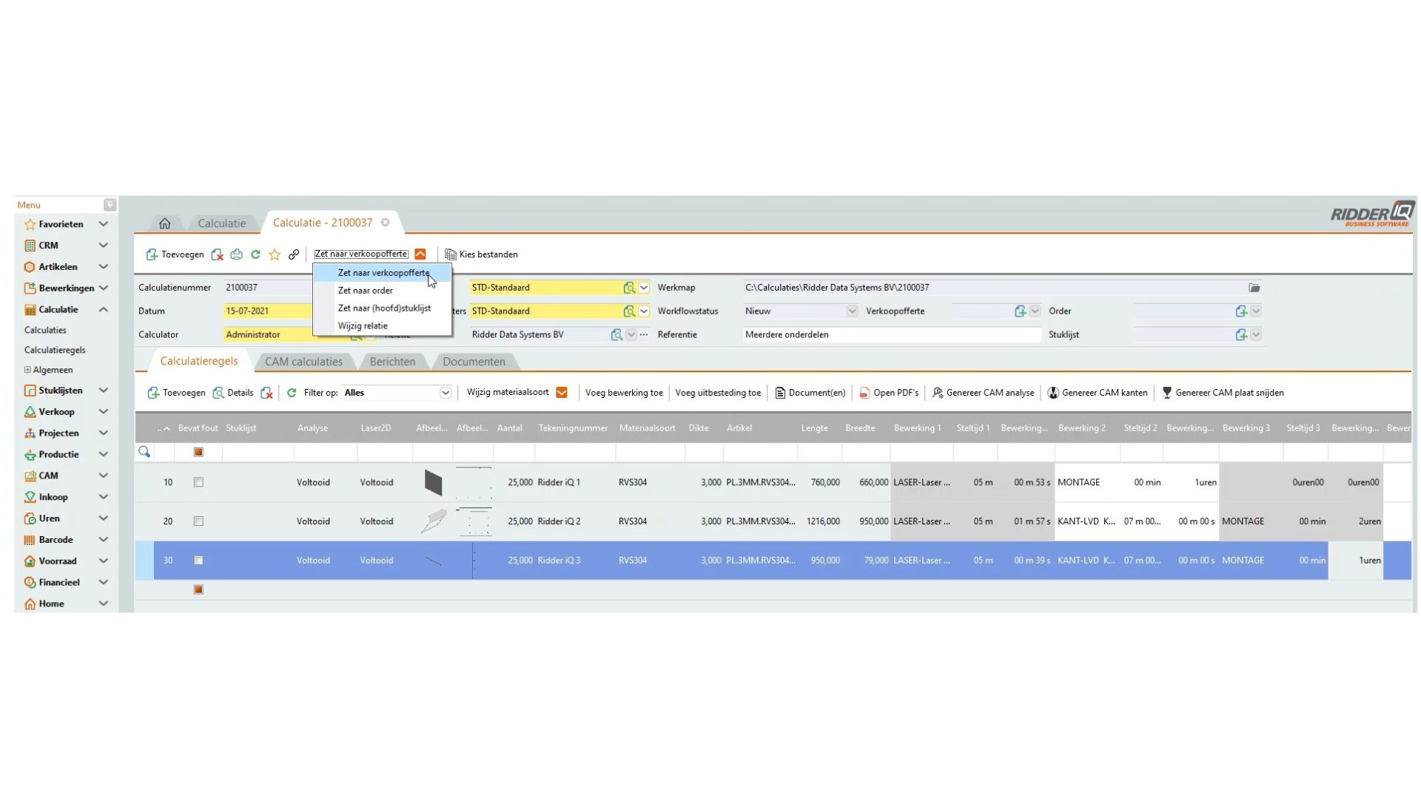Close the Calculatie - 2100037 tab
The image size is (1421, 798).
pyautogui.click(x=386, y=223)
